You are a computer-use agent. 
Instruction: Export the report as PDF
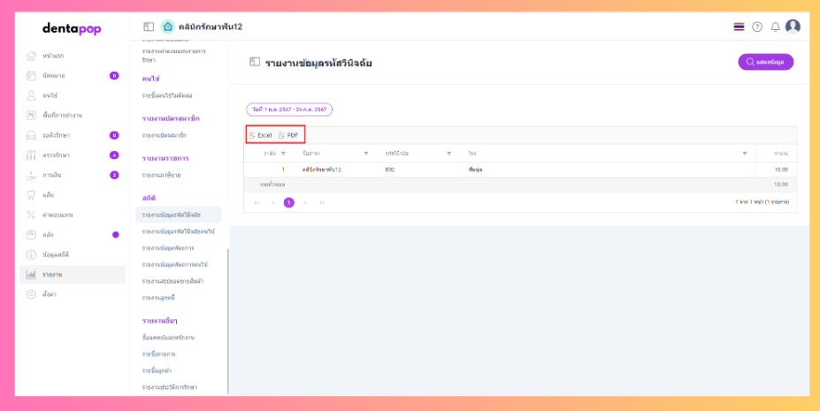[x=288, y=135]
